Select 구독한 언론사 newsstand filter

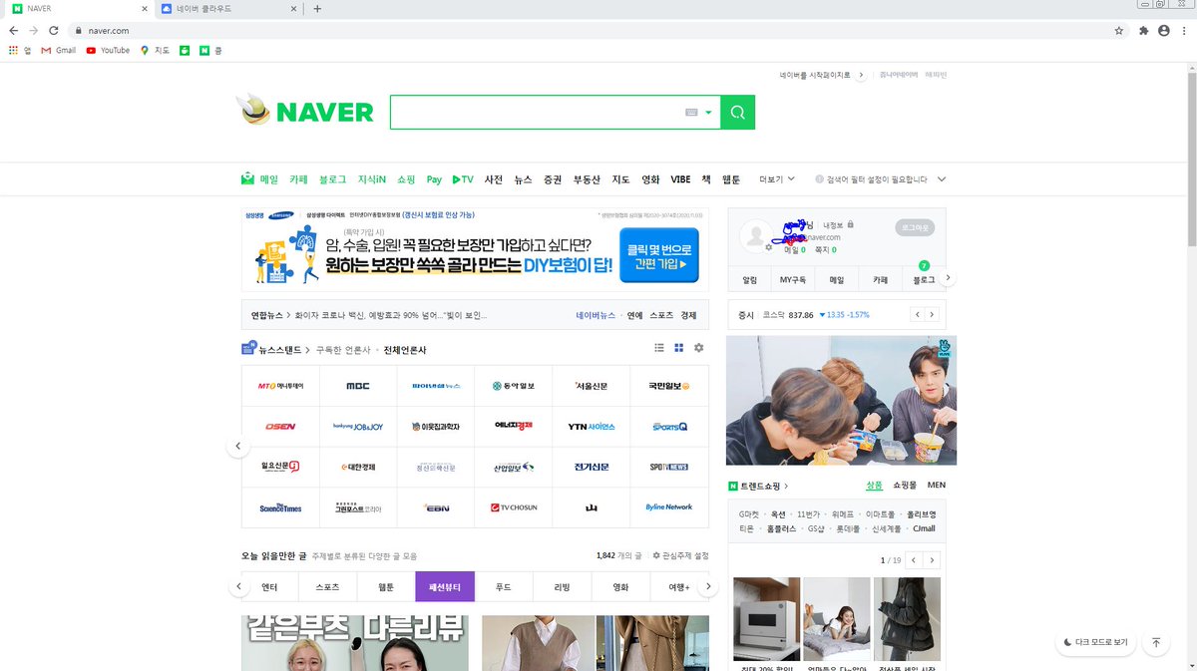343,350
